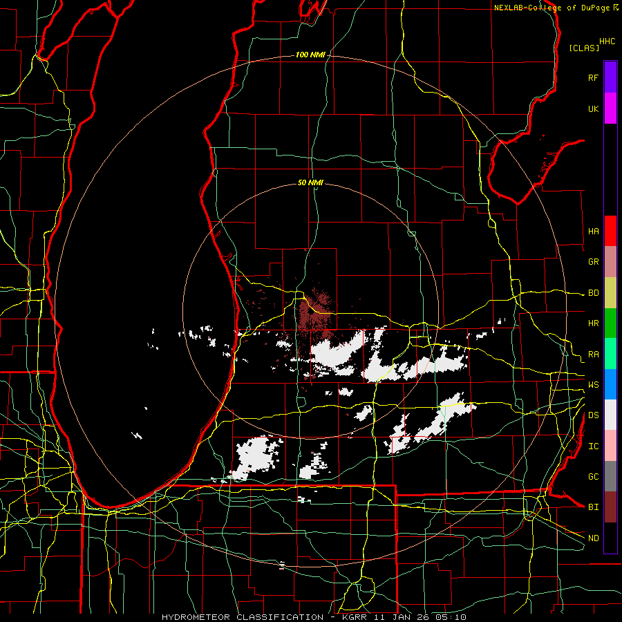Image resolution: width=622 pixels, height=622 pixels.
Task: Click the GC legend label
Action: click(594, 477)
